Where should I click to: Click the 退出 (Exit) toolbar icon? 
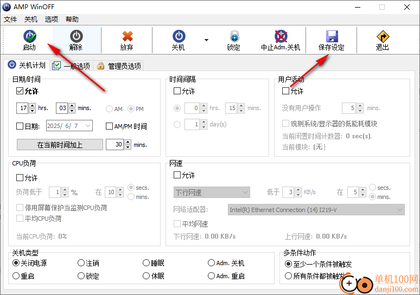[x=383, y=36]
